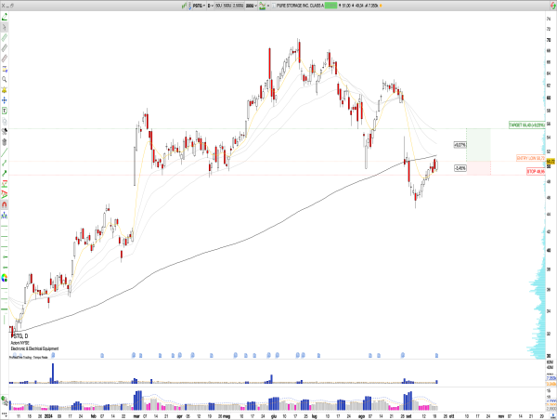Click the copy documents icon

(5, 122)
